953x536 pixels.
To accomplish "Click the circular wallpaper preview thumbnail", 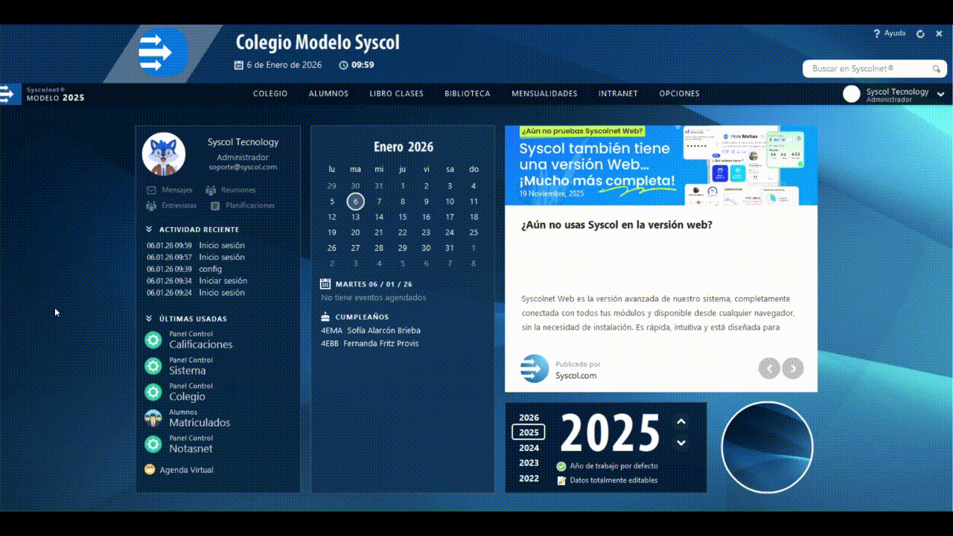I will click(x=767, y=447).
